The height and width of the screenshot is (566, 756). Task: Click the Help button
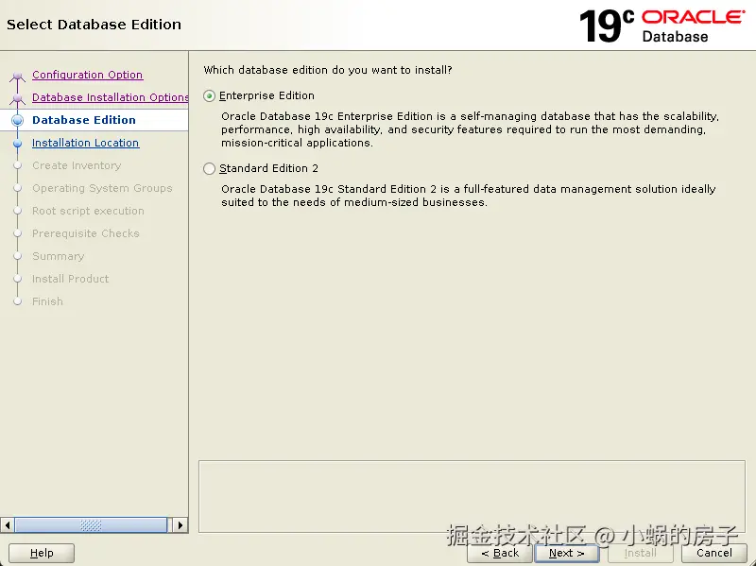[42, 553]
